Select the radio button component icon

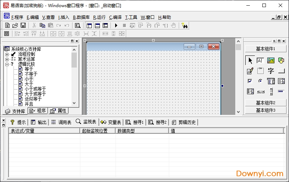[260, 81]
